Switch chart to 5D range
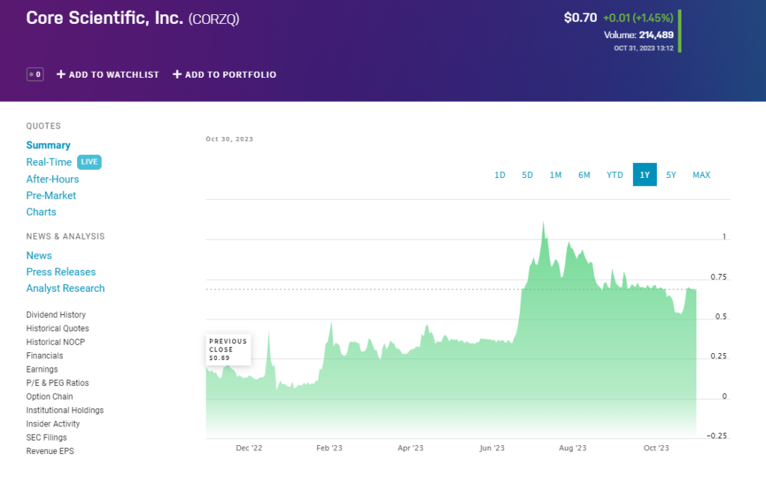The height and width of the screenshot is (484, 766). [x=527, y=175]
